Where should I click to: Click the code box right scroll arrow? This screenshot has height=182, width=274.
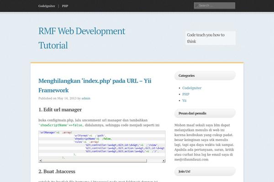click(163, 161)
